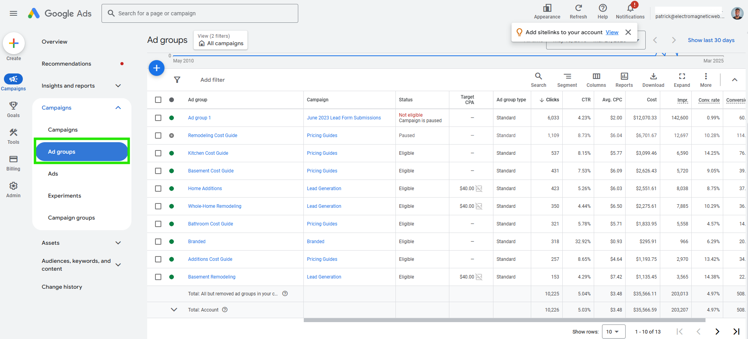Dismiss the sitelinks suggestion popup
This screenshot has height=339, width=748.
coord(628,32)
